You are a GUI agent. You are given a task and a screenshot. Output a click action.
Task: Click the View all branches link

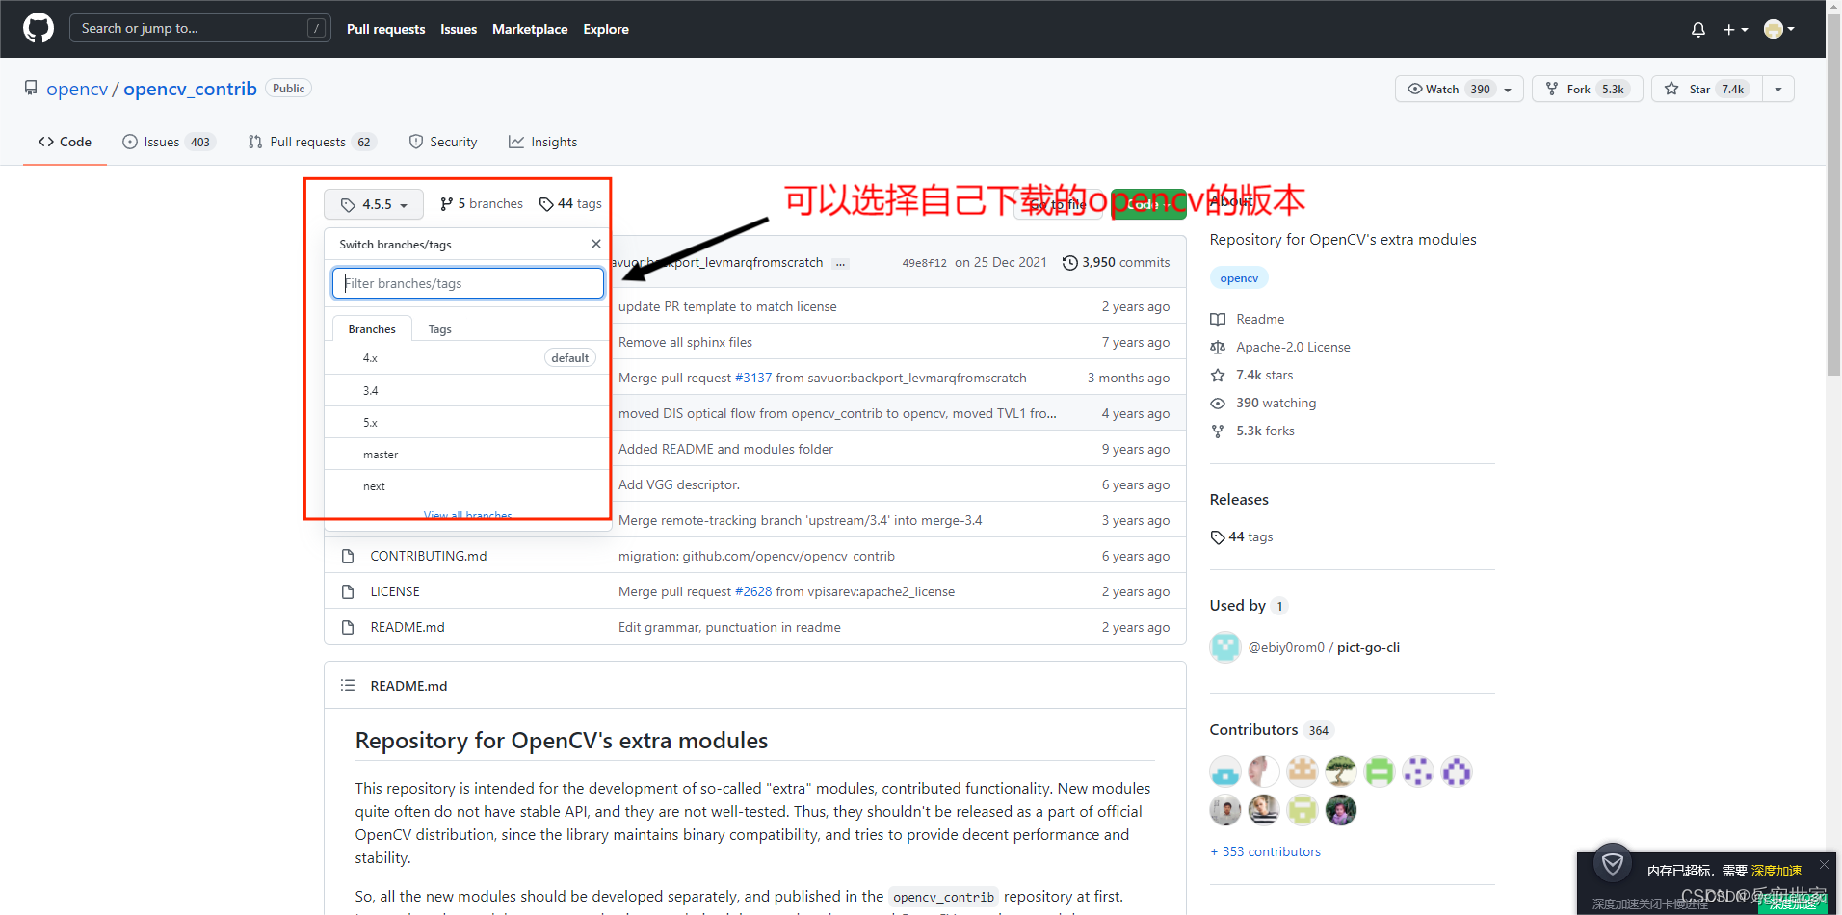(x=467, y=514)
